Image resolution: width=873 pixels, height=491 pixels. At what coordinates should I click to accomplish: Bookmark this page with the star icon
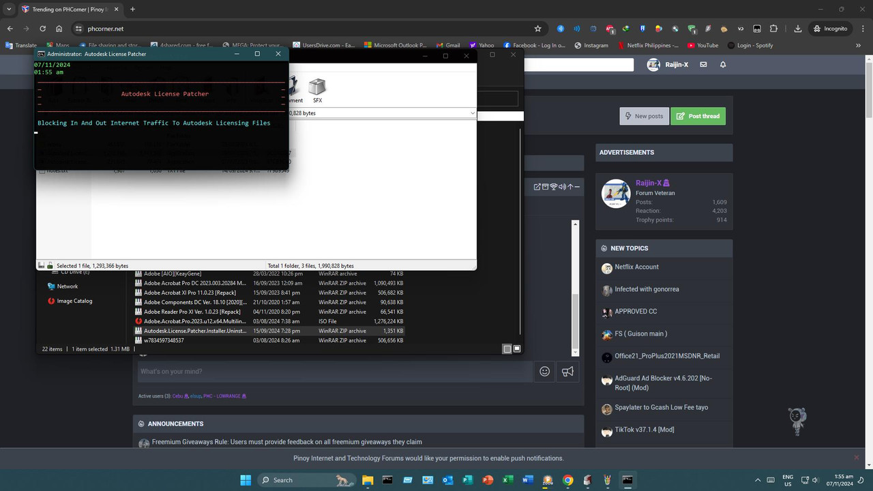click(537, 29)
